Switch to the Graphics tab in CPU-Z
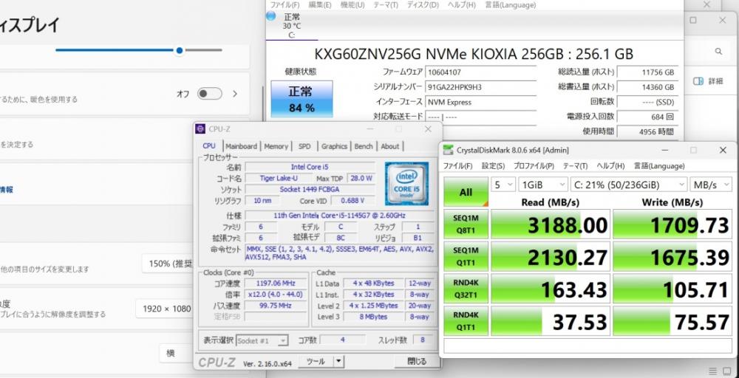Screen dimensions: 739x378 (x=334, y=146)
